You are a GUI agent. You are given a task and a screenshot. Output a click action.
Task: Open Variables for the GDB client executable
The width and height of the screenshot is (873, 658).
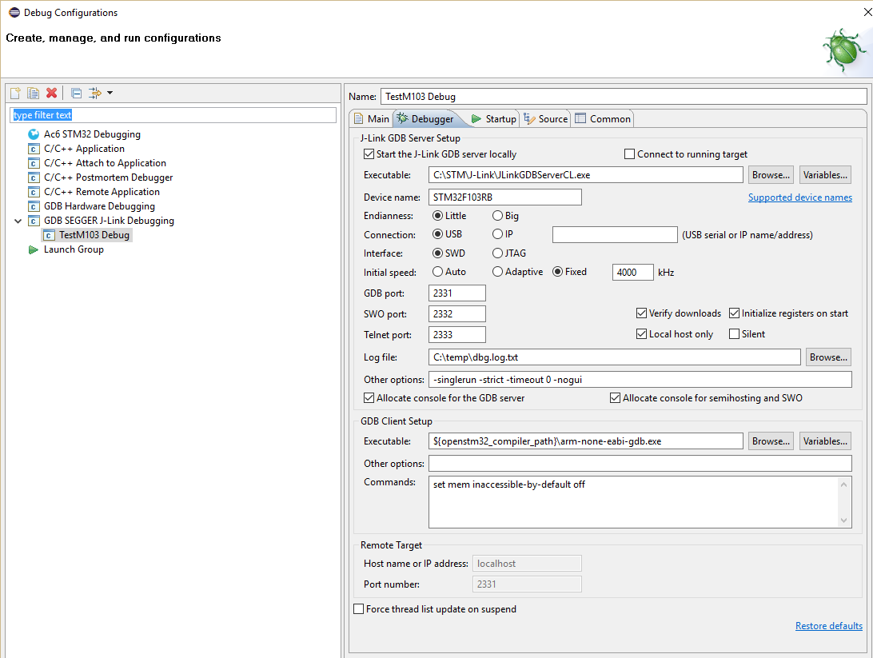825,441
